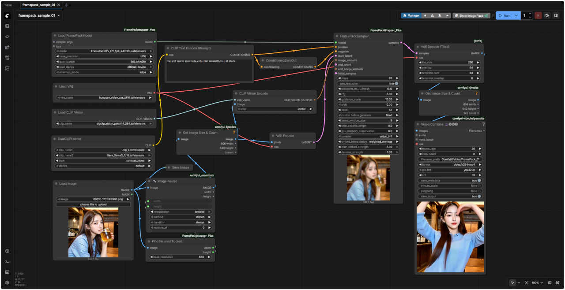Click the steps value field in FramePackSampler
Viewport: 565px width, 290px height.
click(x=369, y=78)
